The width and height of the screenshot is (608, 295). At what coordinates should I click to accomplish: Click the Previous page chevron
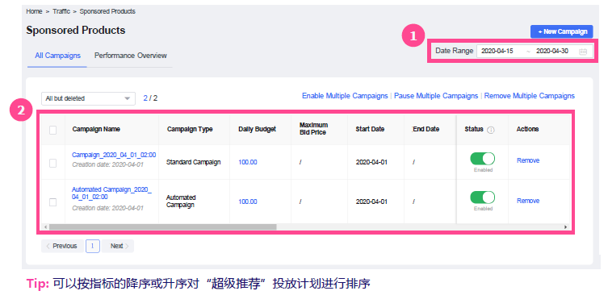pyautogui.click(x=48, y=246)
